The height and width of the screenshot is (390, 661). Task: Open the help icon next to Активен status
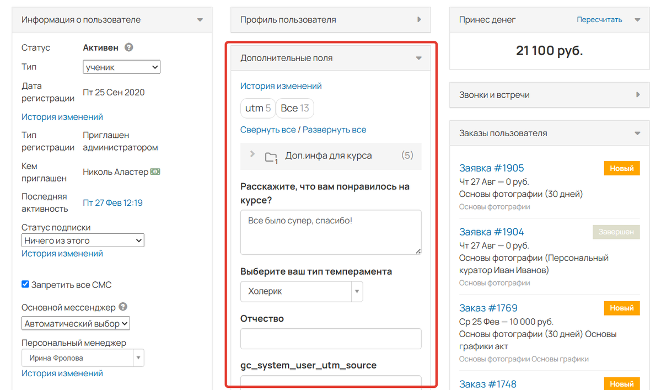(128, 47)
